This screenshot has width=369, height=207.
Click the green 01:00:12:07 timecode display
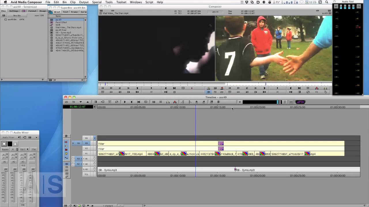point(78,107)
